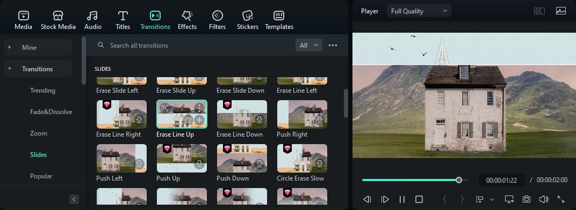This screenshot has width=576, height=210.
Task: Step to the next frame
Action: coord(385,199)
